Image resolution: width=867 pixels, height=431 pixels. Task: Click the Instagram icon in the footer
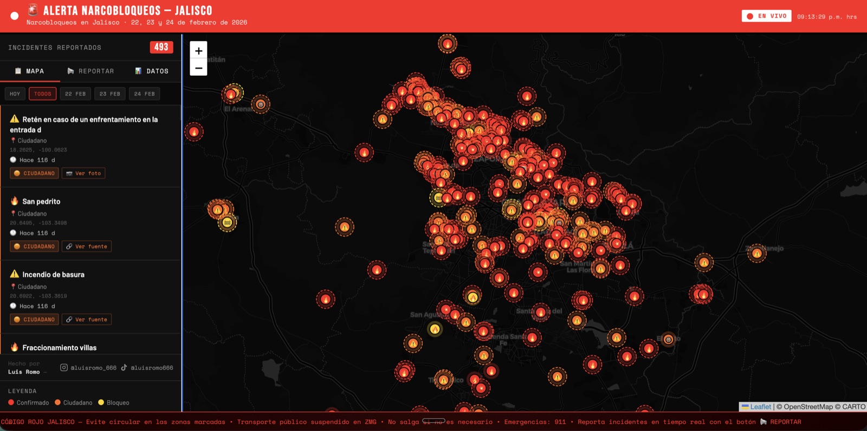pyautogui.click(x=64, y=367)
